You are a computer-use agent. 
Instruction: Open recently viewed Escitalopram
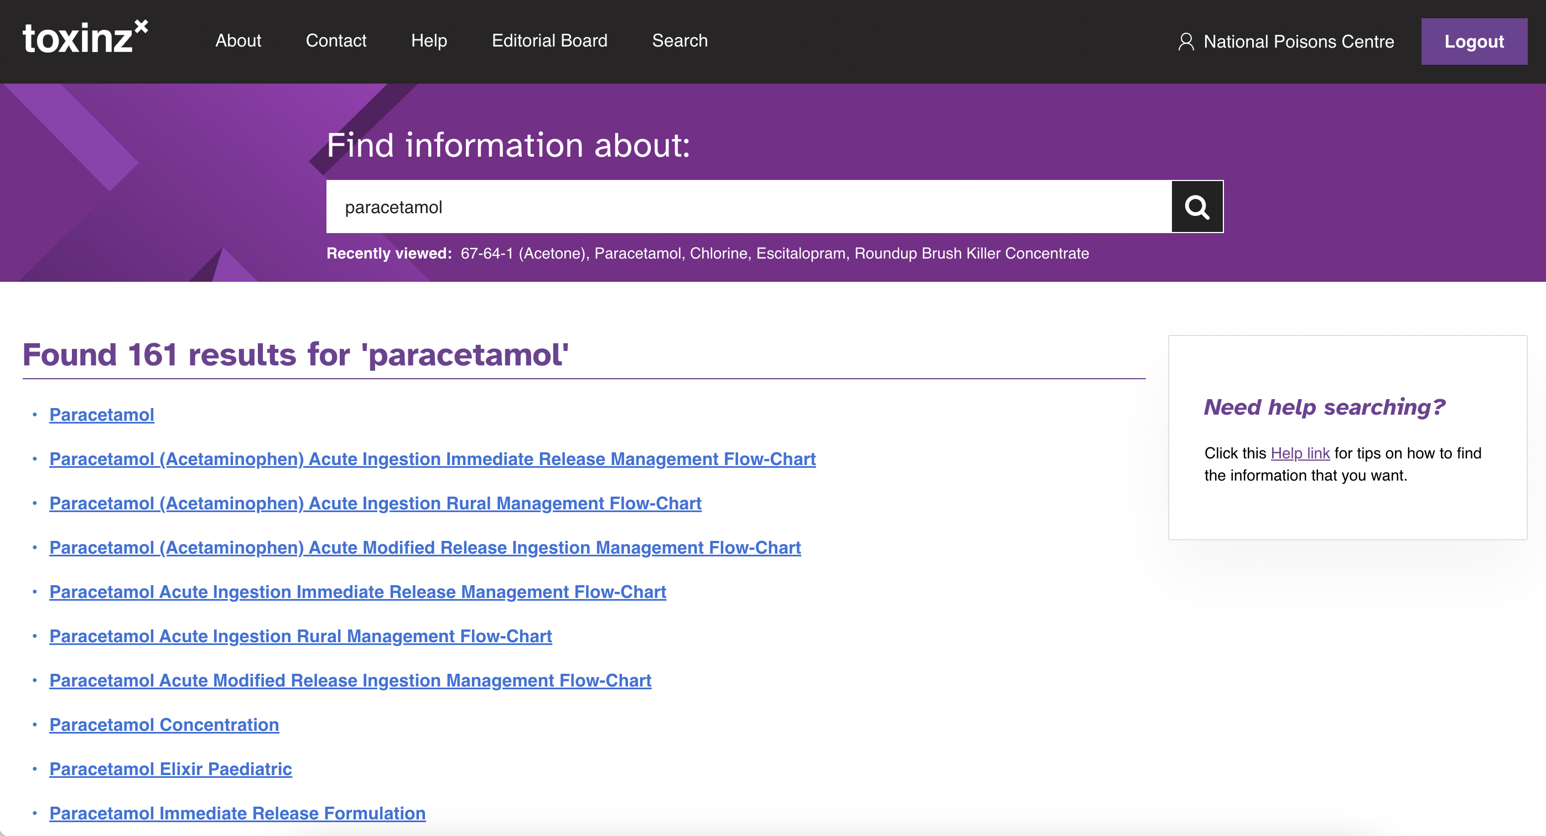(x=801, y=254)
